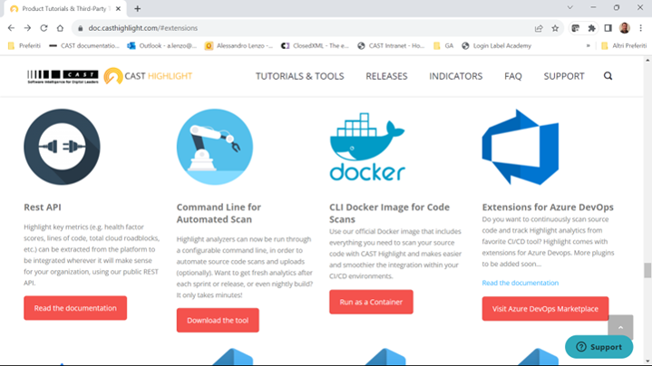Open the Indicators menu item
The image size is (652, 366).
456,76
